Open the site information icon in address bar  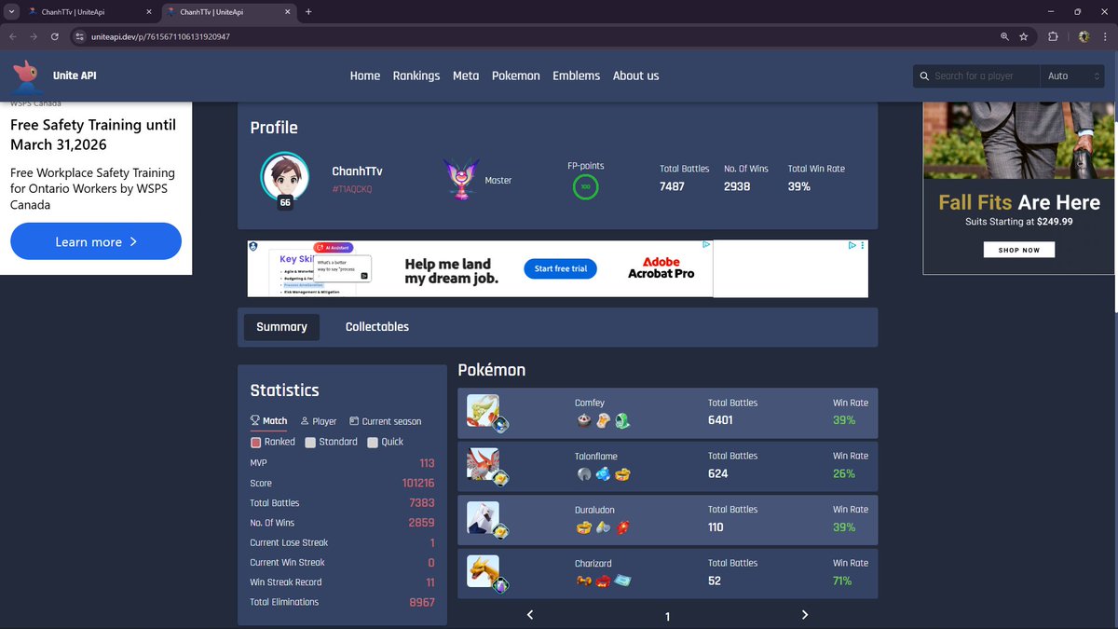[80, 36]
